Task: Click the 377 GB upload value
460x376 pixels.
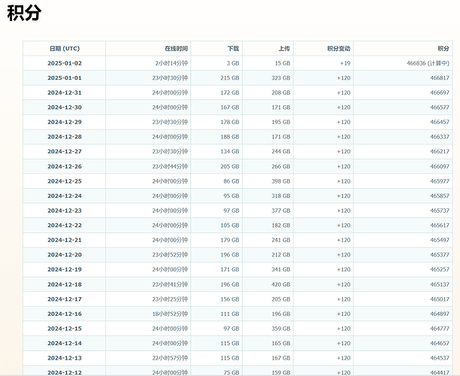Action: (281, 211)
